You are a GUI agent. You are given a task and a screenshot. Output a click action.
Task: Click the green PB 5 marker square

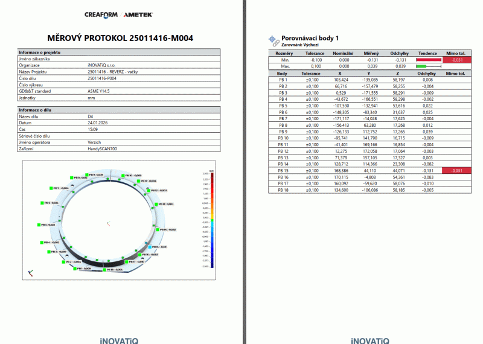click(39, 224)
